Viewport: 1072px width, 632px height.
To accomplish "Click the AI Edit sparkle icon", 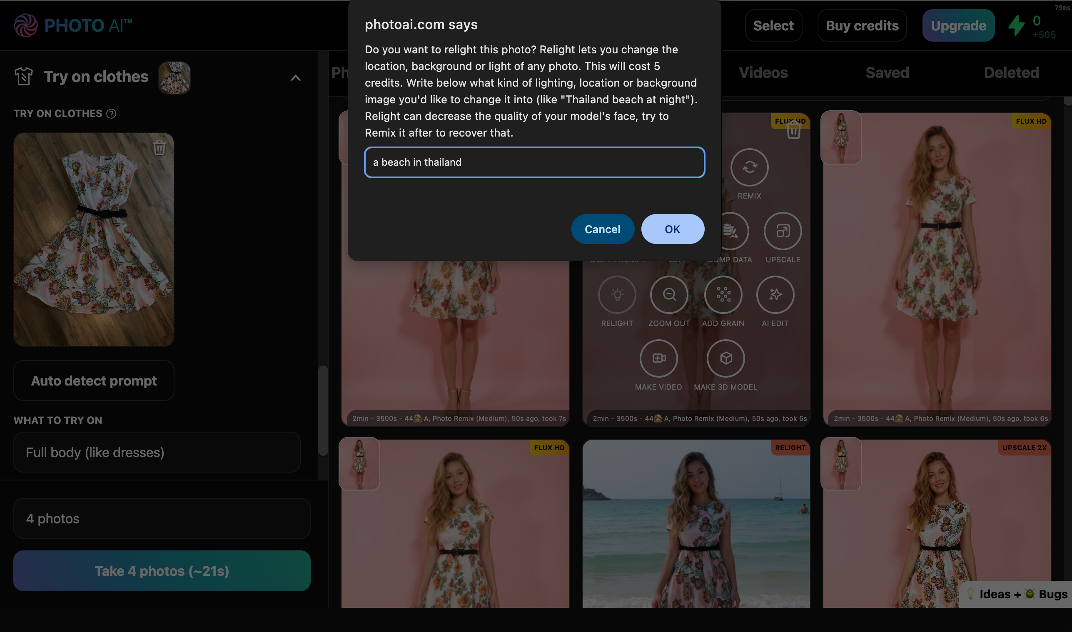I will 775,295.
